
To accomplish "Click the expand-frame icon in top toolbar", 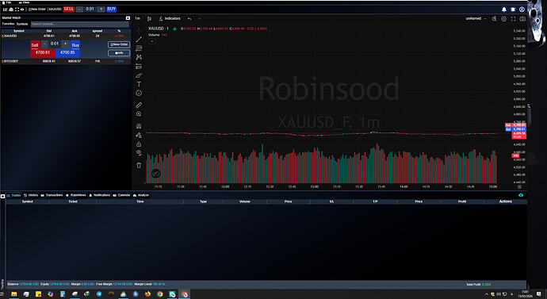I will (17, 9).
